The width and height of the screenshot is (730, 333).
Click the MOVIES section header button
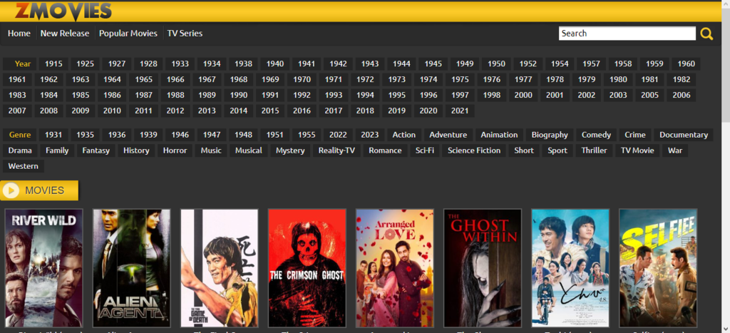point(40,190)
